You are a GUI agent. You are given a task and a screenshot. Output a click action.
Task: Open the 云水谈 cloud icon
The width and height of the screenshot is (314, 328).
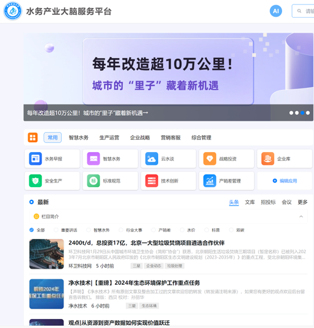tap(151, 158)
